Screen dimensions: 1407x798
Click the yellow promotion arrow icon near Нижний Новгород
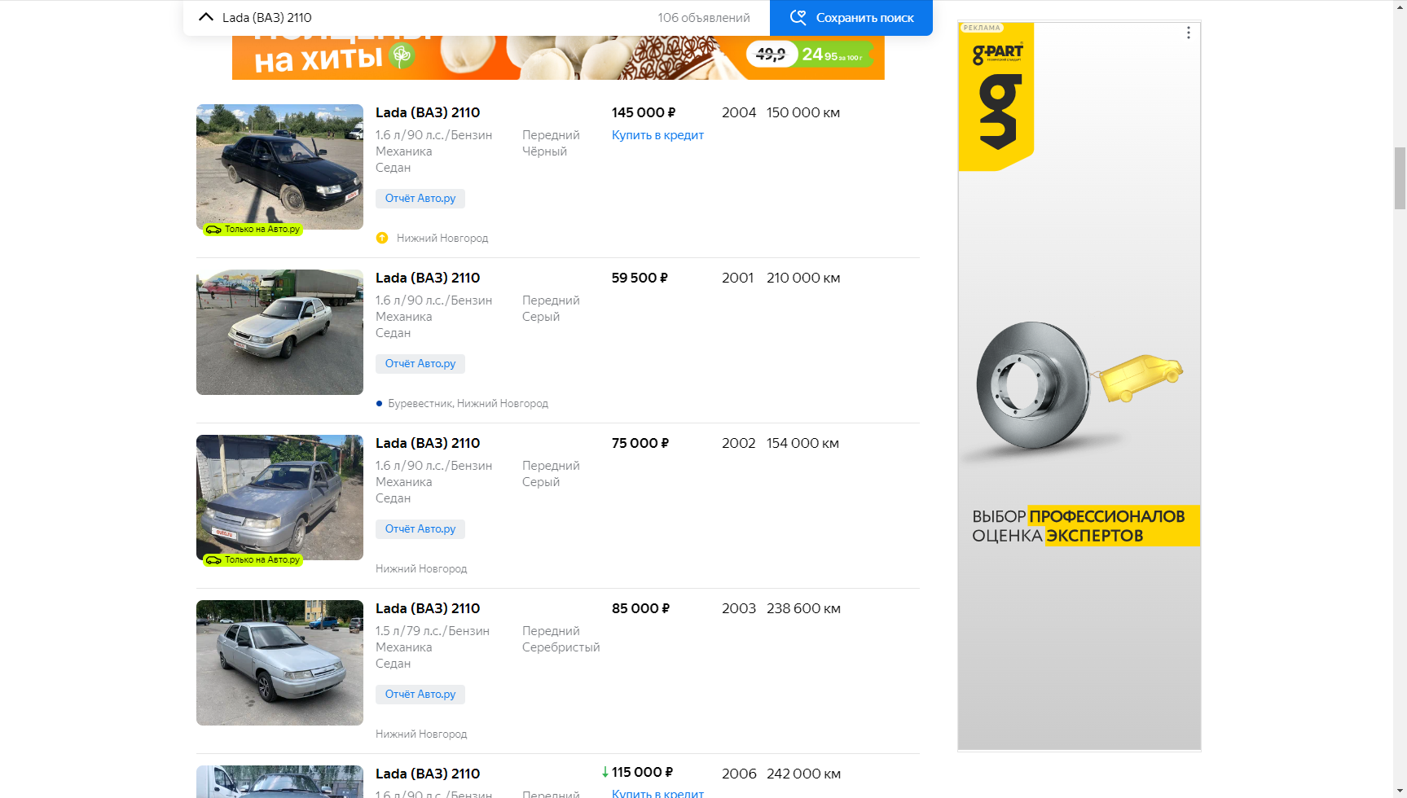382,238
